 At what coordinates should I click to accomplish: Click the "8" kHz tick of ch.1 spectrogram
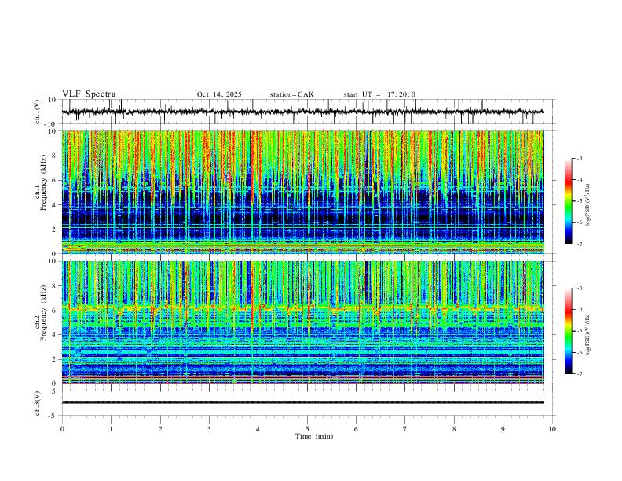[x=55, y=156]
